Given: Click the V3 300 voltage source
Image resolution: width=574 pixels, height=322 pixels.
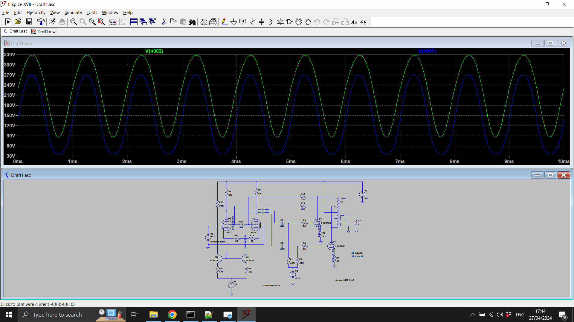Looking at the screenshot, I should coord(362,194).
